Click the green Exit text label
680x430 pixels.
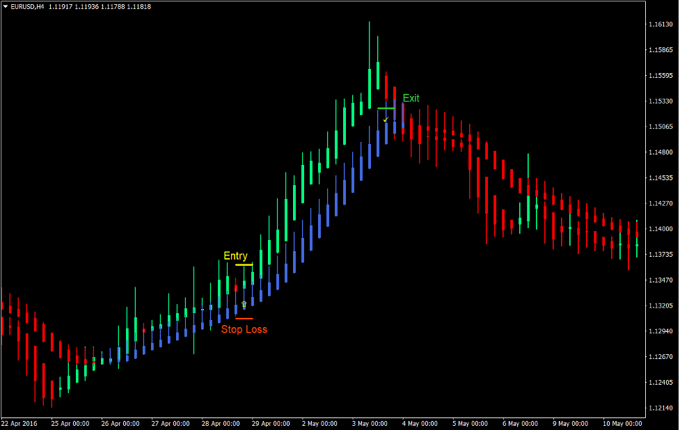[411, 98]
